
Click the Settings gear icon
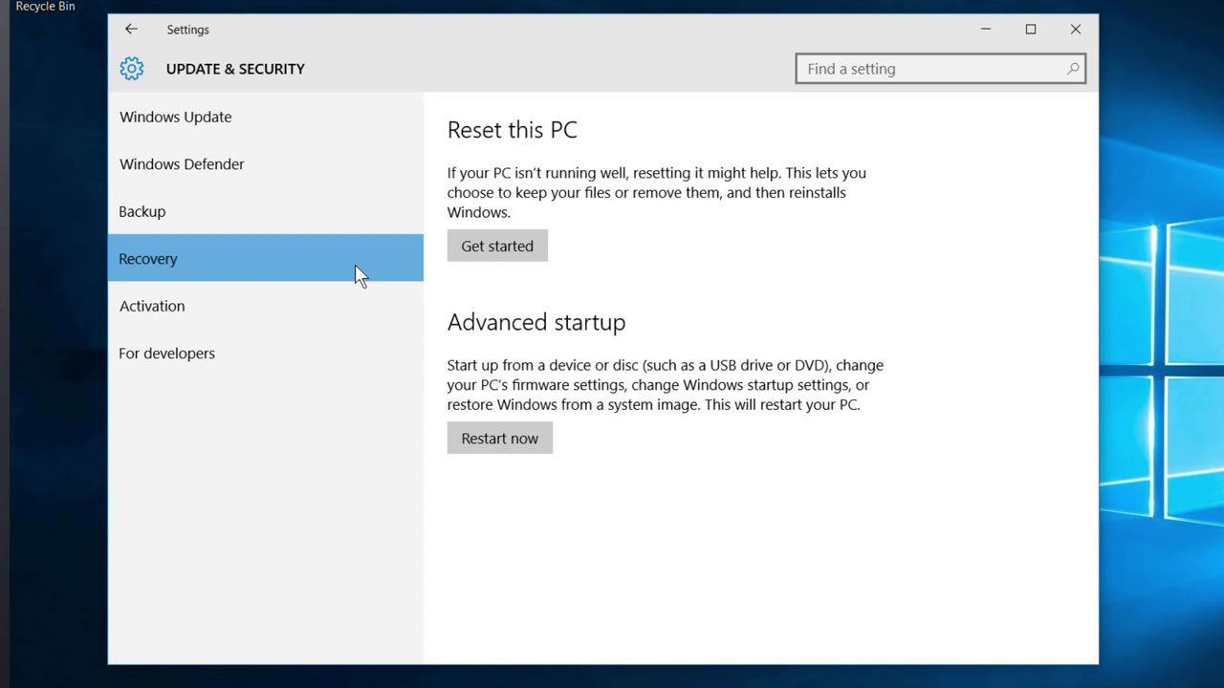click(x=132, y=69)
